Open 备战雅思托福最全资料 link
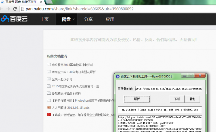 coord(66,93)
